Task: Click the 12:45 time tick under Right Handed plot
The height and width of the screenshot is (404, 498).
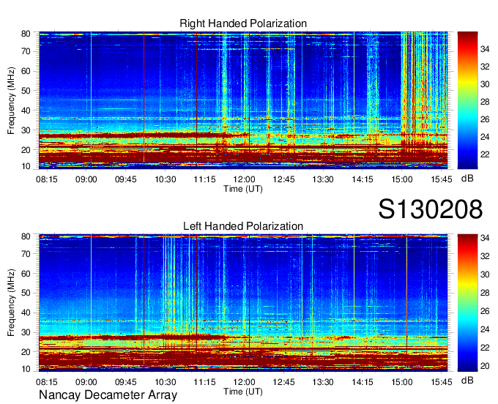Action: tap(283, 179)
